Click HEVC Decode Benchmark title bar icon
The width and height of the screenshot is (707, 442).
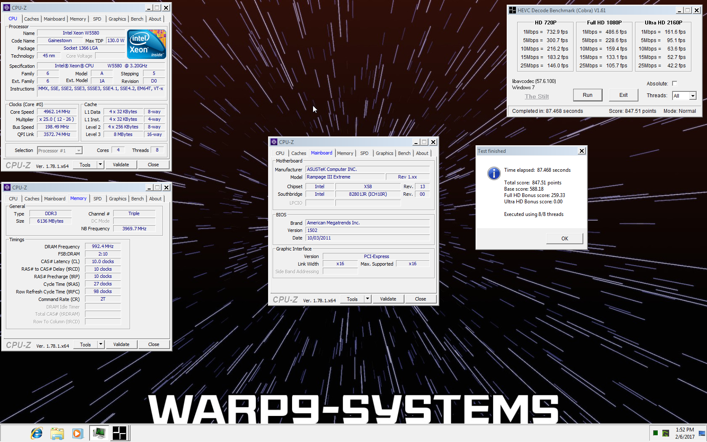tap(512, 10)
